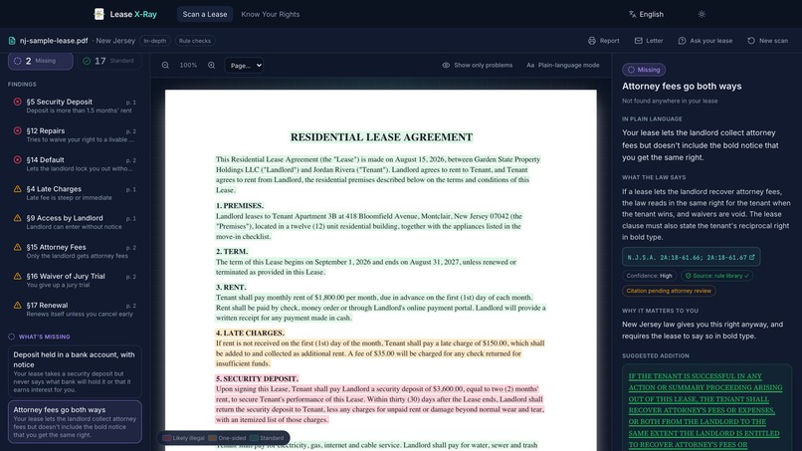Click the Plain-language mode Aa icon
The height and width of the screenshot is (451, 802).
(x=530, y=65)
